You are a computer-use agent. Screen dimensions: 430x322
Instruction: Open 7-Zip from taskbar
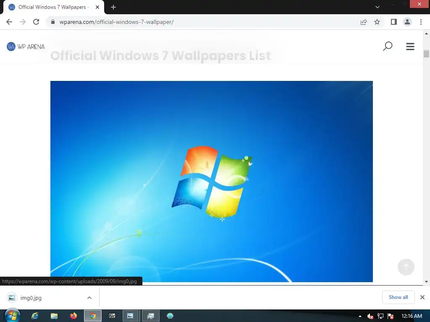click(x=112, y=316)
